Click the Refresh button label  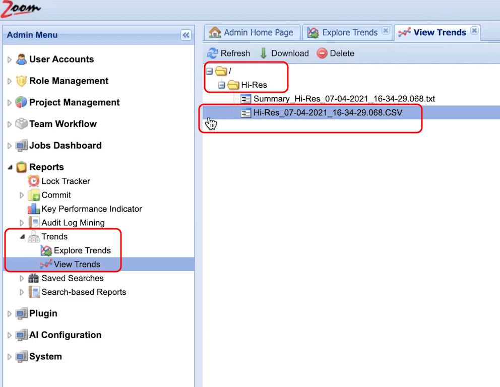235,53
